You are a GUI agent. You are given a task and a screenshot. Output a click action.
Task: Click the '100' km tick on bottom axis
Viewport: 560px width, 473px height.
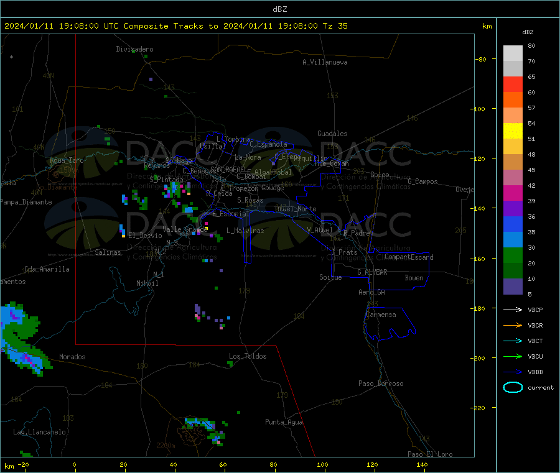pyautogui.click(x=322, y=464)
